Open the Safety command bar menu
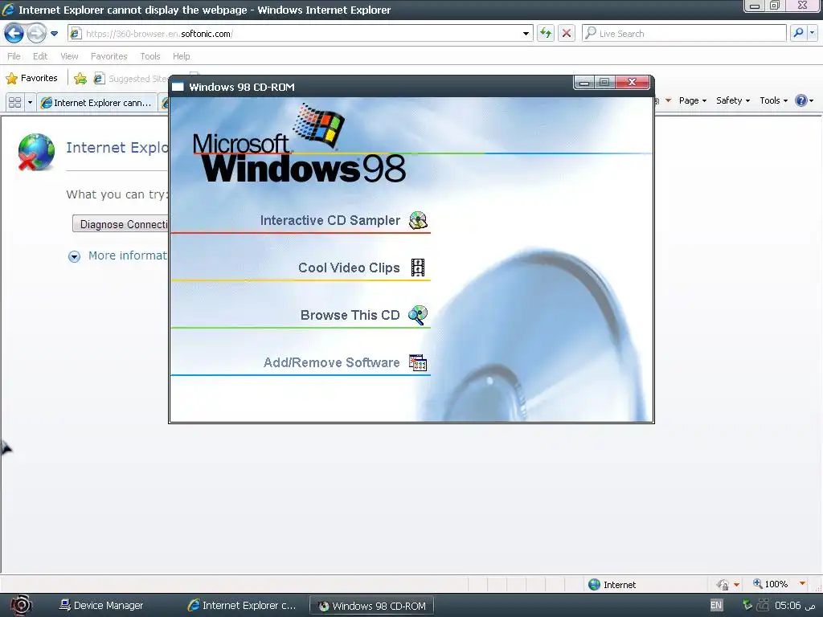This screenshot has height=617, width=823. point(733,100)
